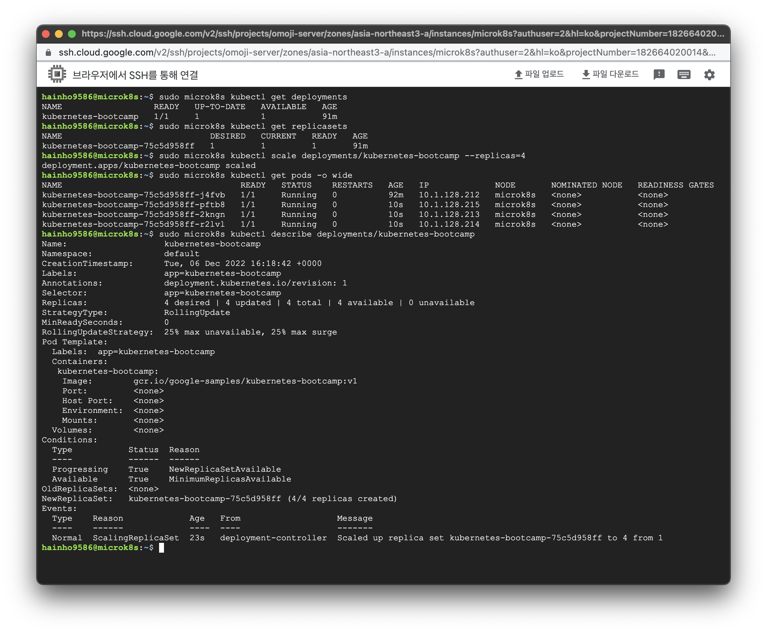
Task: Click the IP address 10.1.128.215
Action: coord(449,205)
